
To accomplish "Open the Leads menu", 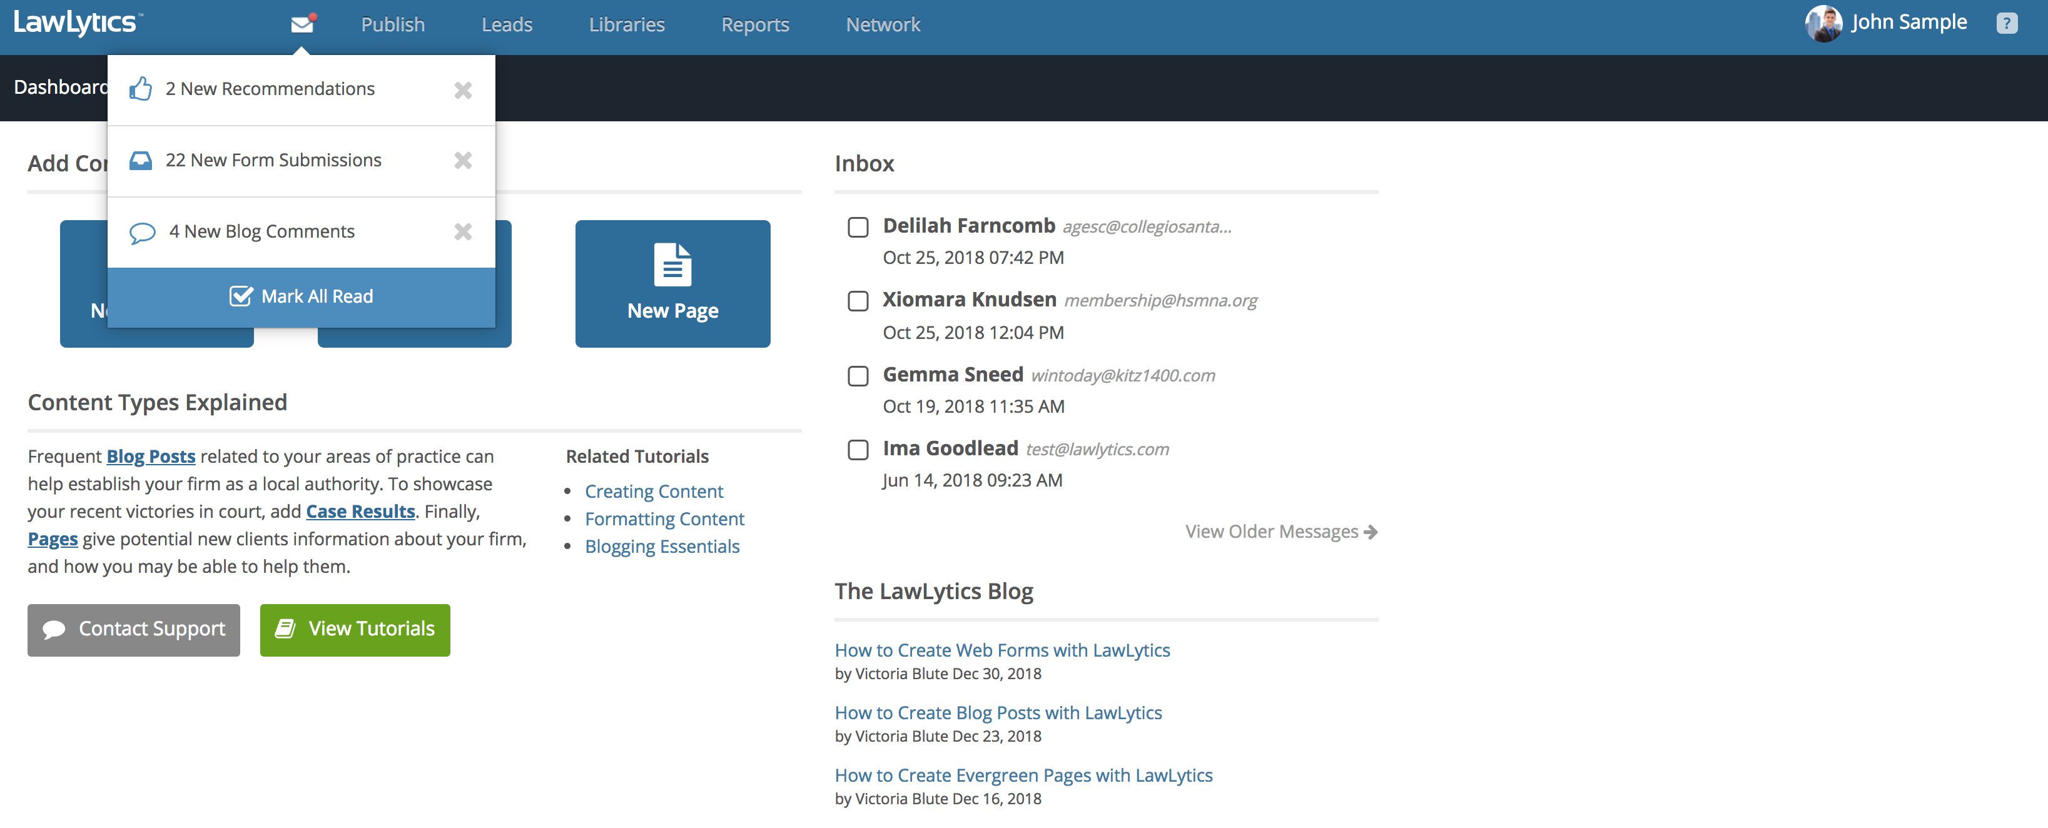I will [507, 24].
